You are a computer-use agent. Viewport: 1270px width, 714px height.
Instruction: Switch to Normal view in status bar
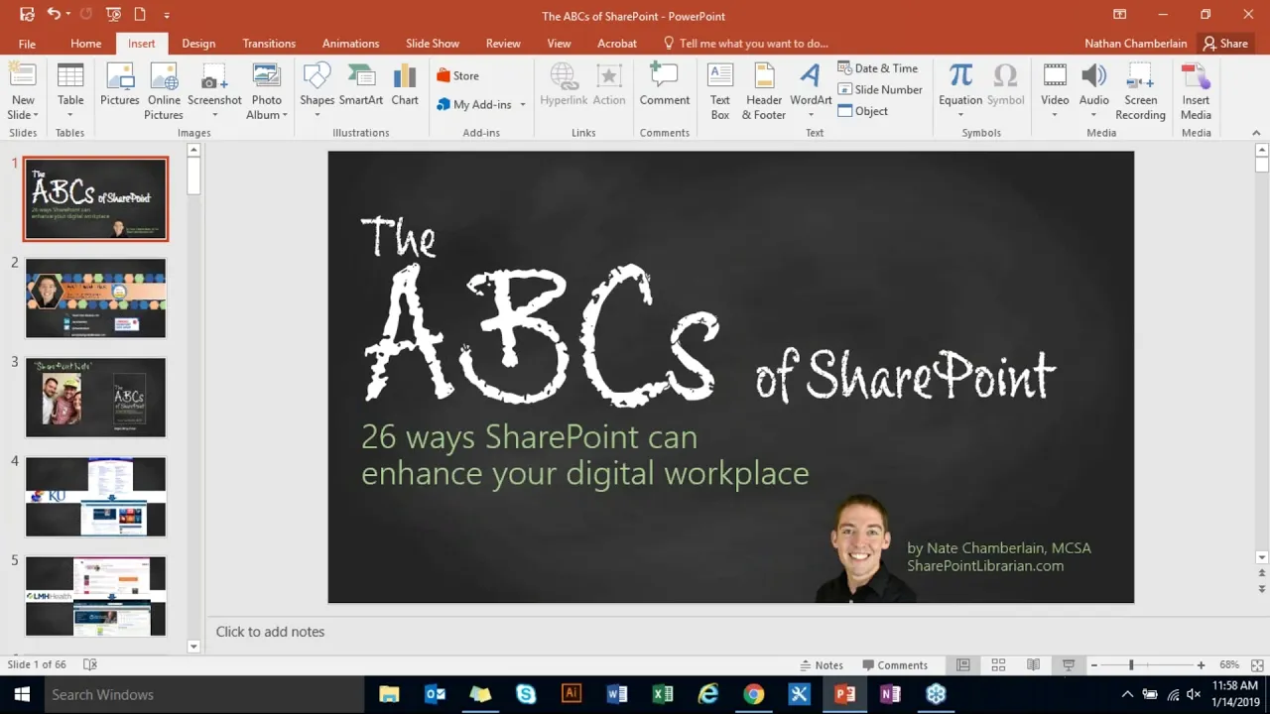tap(962, 664)
